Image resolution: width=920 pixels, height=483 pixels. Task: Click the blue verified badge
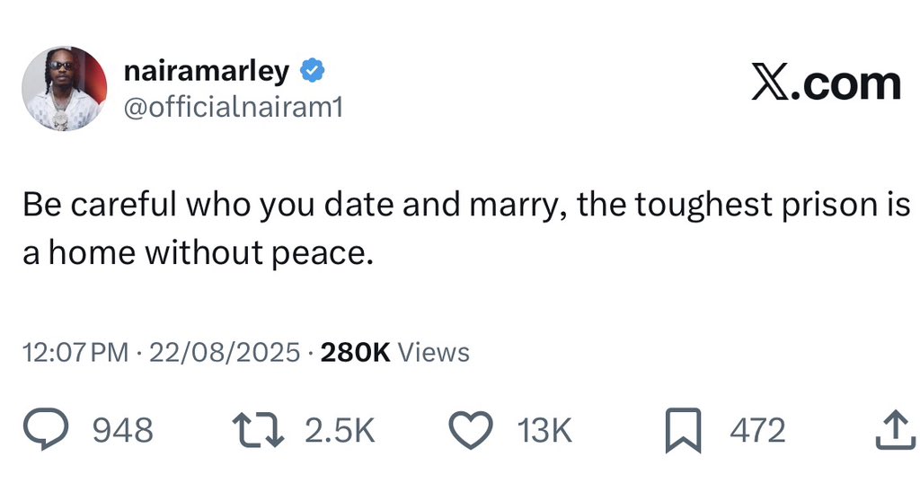click(x=311, y=70)
